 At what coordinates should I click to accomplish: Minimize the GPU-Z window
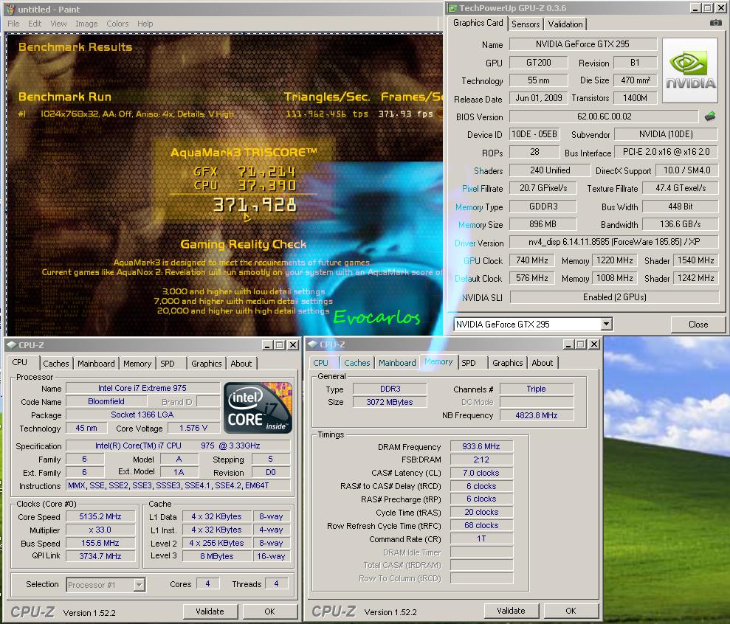[695, 8]
